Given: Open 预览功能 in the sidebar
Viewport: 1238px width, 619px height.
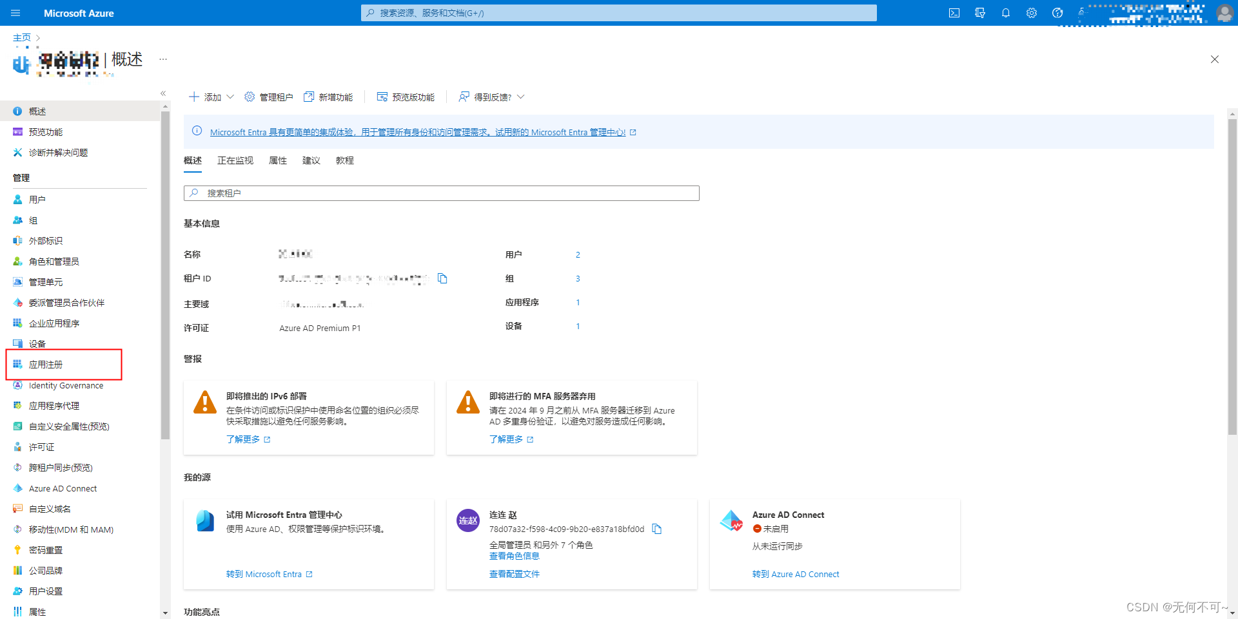Looking at the screenshot, I should pyautogui.click(x=45, y=132).
